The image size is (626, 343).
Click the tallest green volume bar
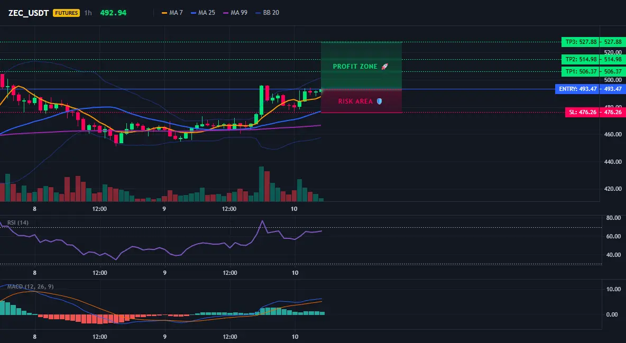pos(262,184)
